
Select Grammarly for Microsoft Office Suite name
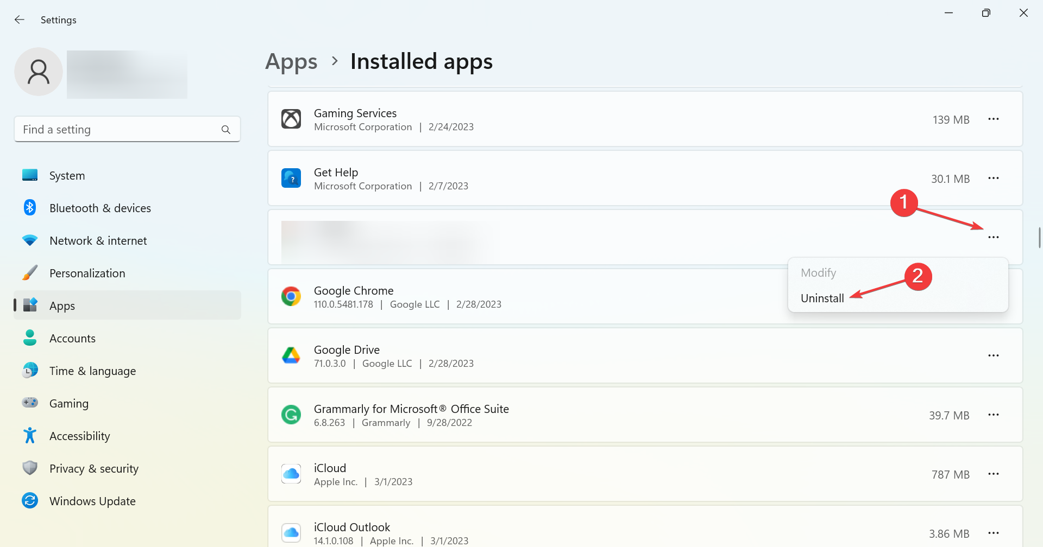click(411, 409)
